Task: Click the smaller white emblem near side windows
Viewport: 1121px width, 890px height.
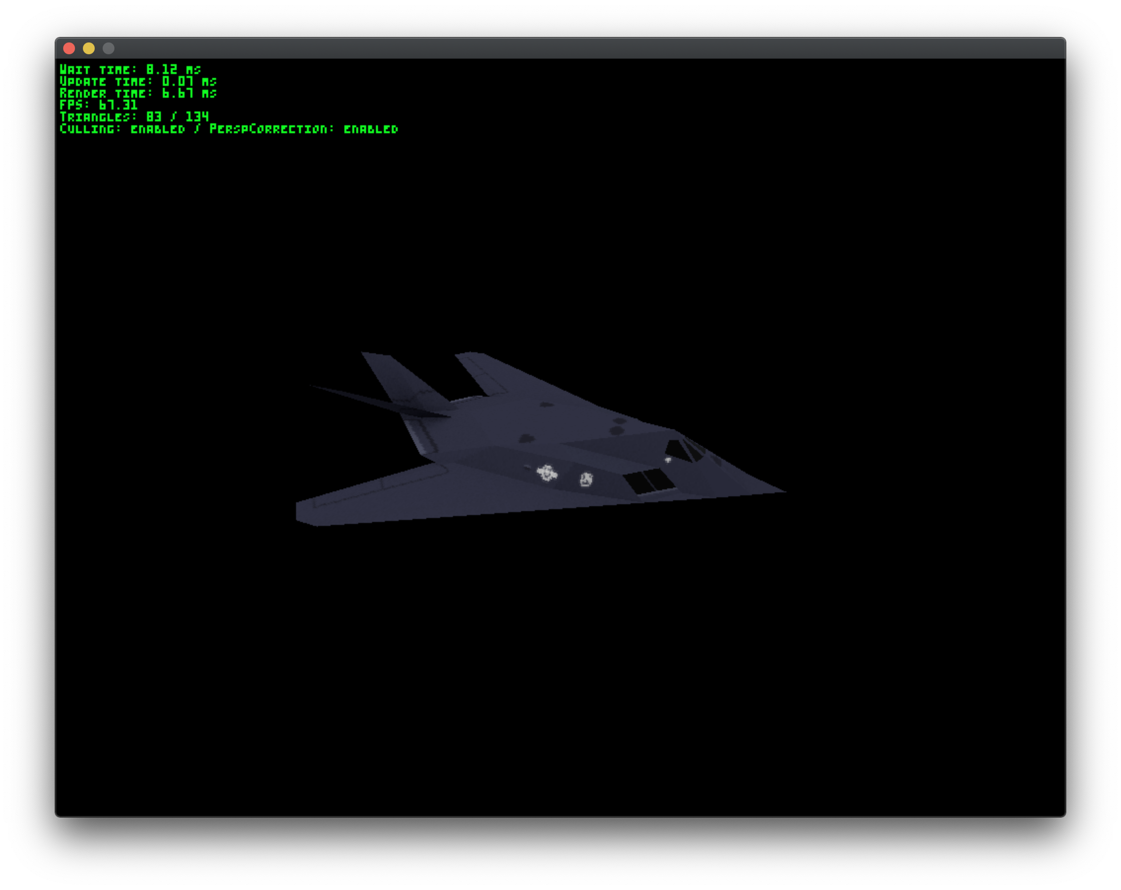Action: tap(586, 480)
